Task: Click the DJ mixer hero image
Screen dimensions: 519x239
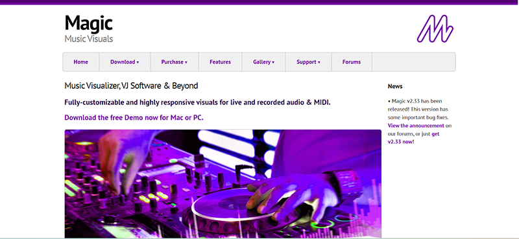Action: [223, 183]
